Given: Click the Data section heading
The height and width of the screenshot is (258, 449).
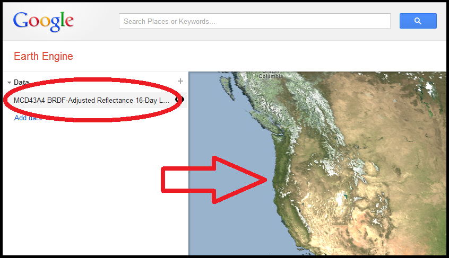Looking at the screenshot, I should [x=21, y=82].
